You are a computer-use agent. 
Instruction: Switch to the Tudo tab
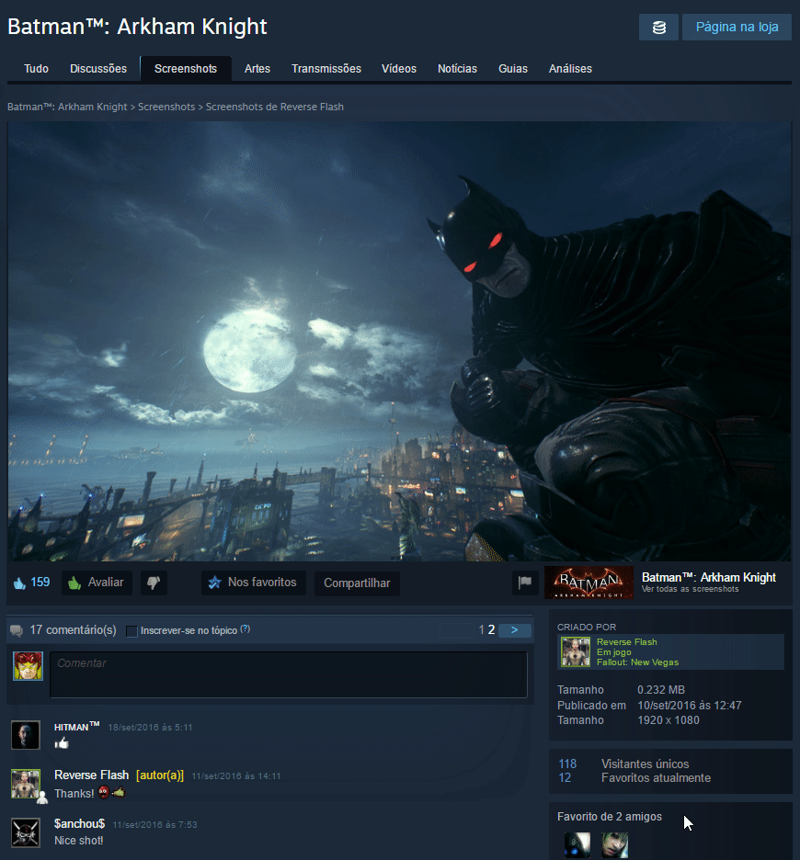pyautogui.click(x=36, y=69)
